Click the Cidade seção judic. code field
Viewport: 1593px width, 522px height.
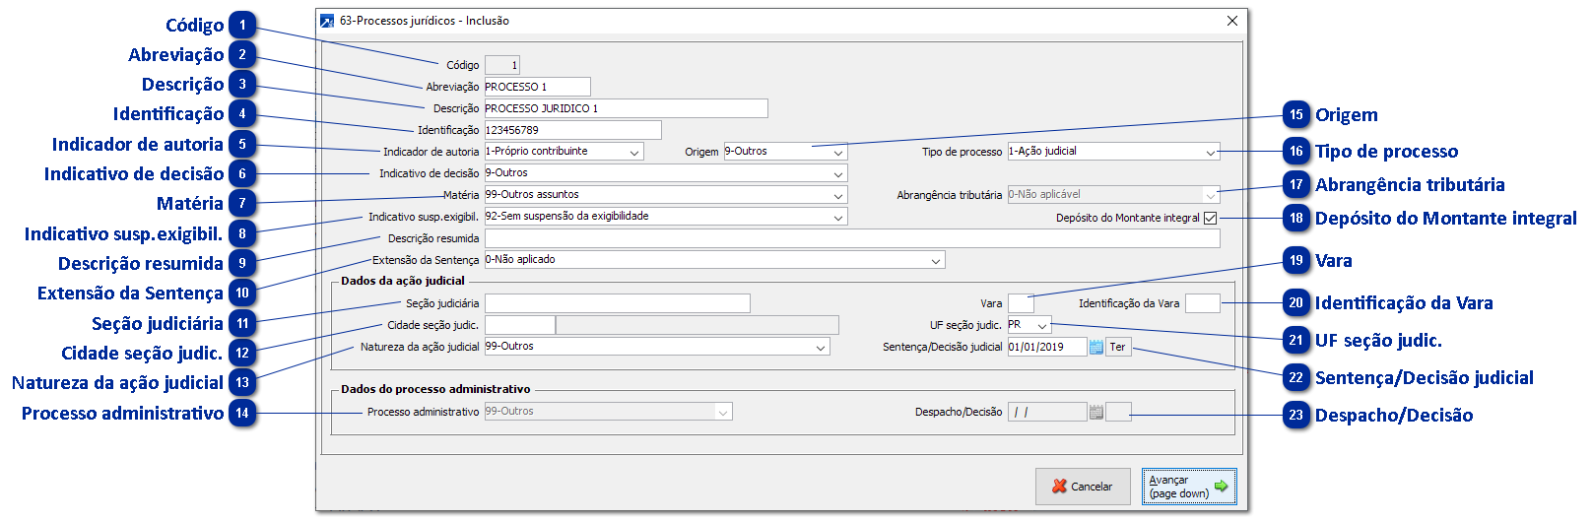[520, 325]
